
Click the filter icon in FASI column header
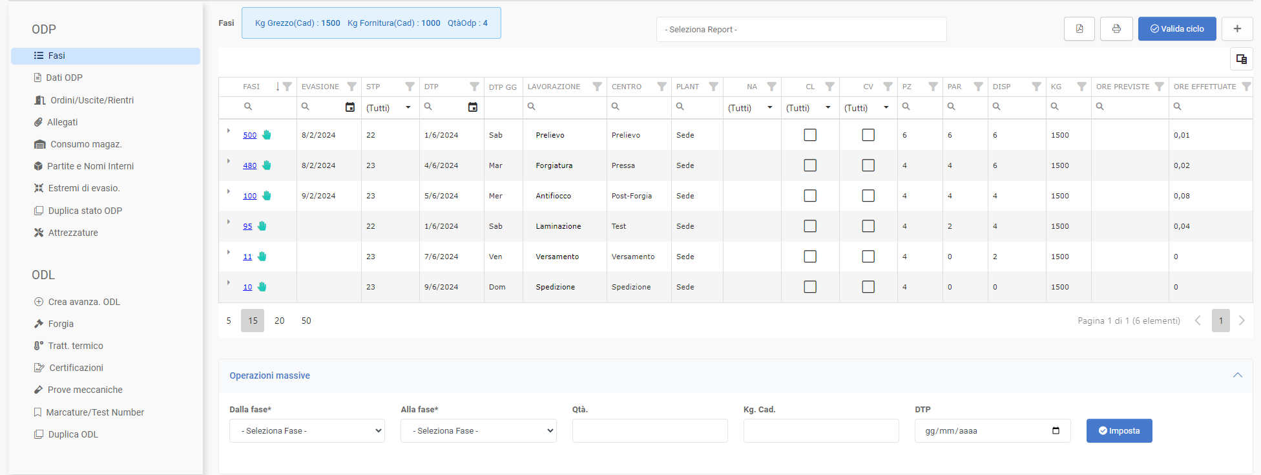287,87
